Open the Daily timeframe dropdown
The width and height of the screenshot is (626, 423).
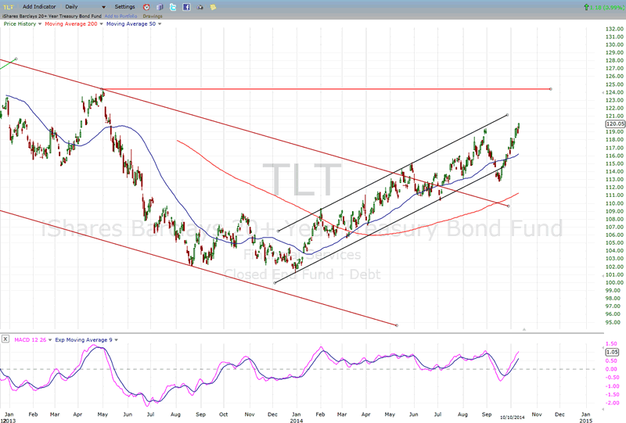click(85, 7)
